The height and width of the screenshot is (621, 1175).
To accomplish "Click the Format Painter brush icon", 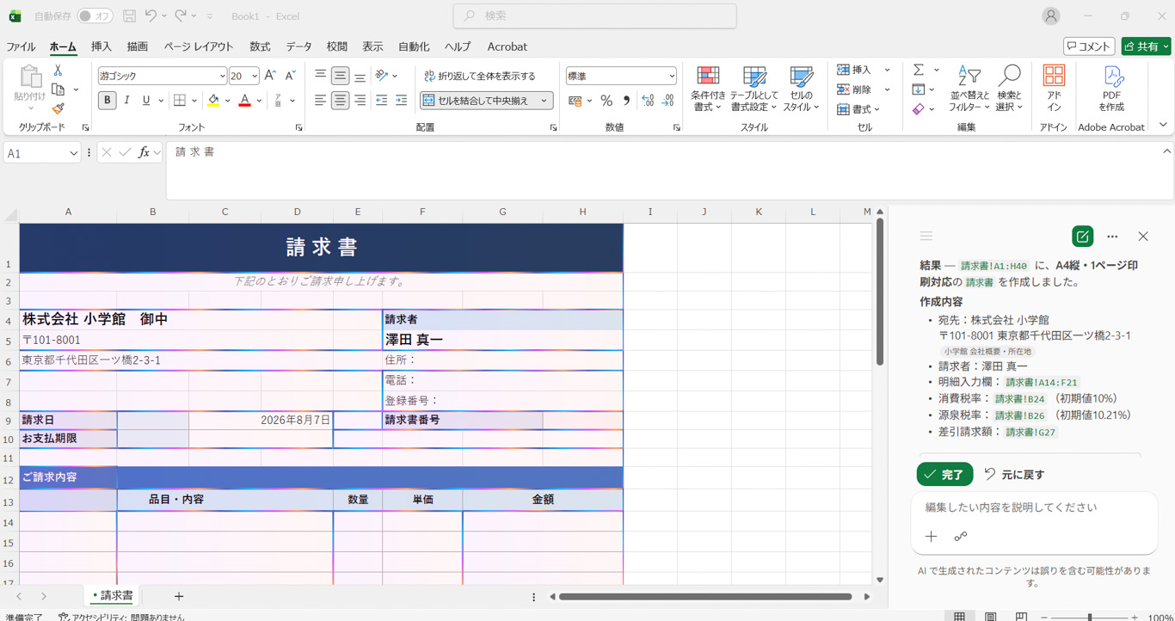I will 58,109.
